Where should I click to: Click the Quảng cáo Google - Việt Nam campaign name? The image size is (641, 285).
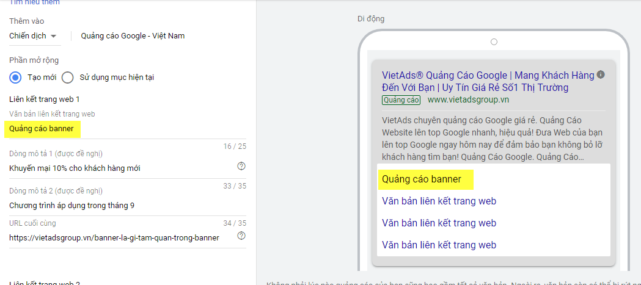tap(133, 36)
